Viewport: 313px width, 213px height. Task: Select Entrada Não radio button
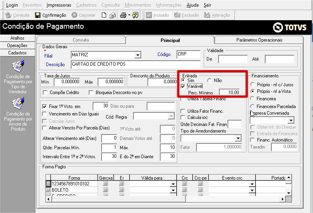pos(209,80)
